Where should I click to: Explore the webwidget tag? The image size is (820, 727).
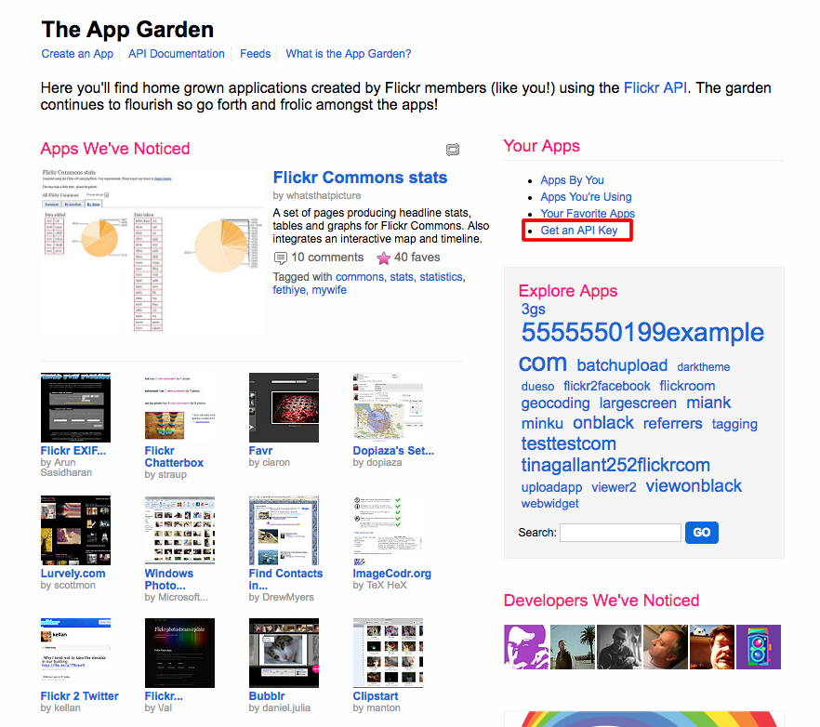click(549, 504)
